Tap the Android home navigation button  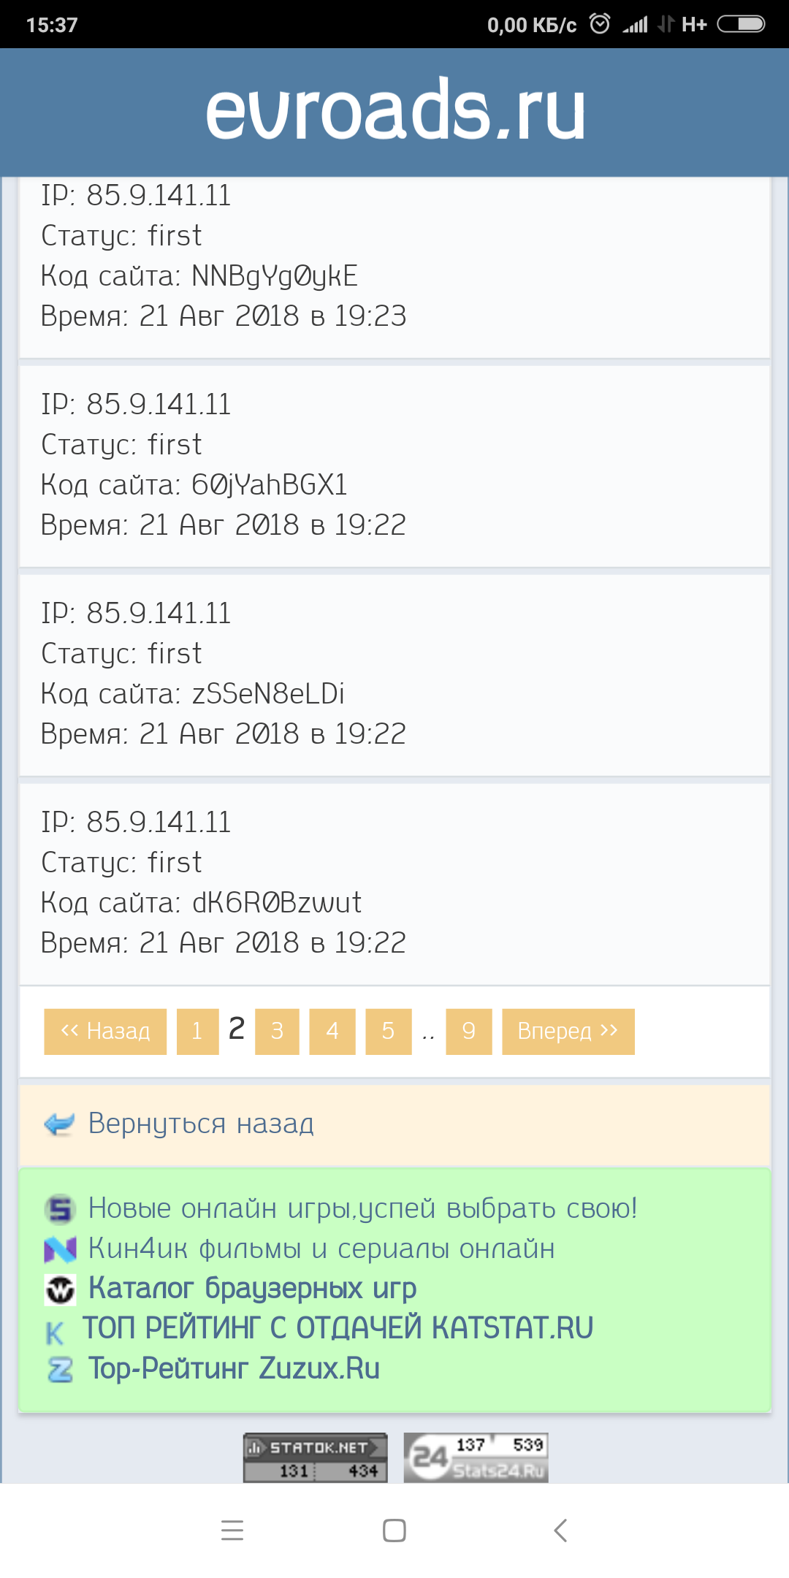[x=394, y=1530]
